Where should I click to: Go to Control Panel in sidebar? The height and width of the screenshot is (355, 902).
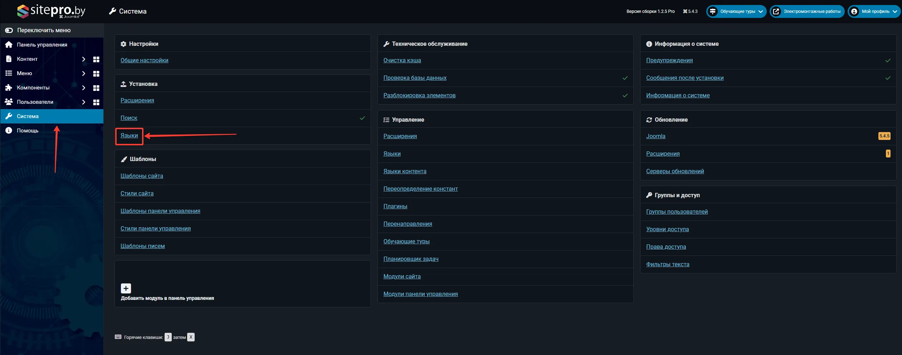click(42, 45)
